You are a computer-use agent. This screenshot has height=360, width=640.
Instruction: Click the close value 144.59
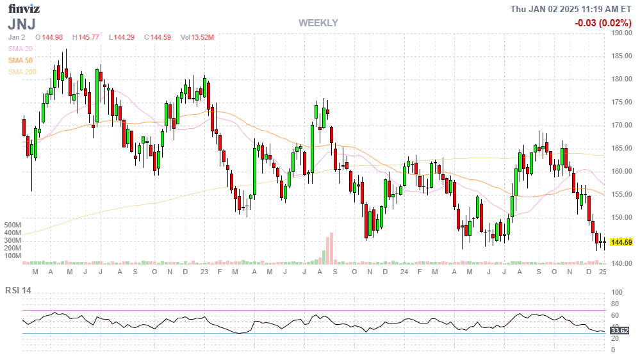click(161, 38)
